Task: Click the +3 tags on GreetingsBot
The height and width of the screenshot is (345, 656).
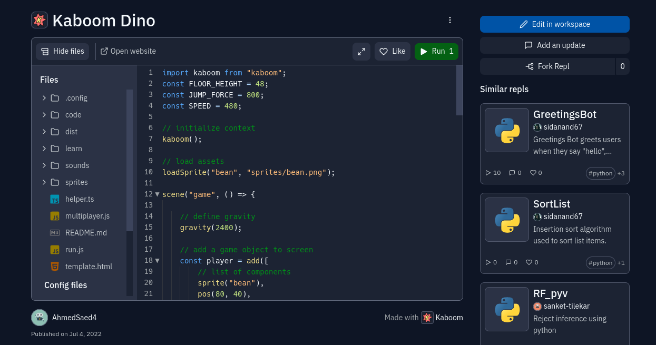Action: 621,173
